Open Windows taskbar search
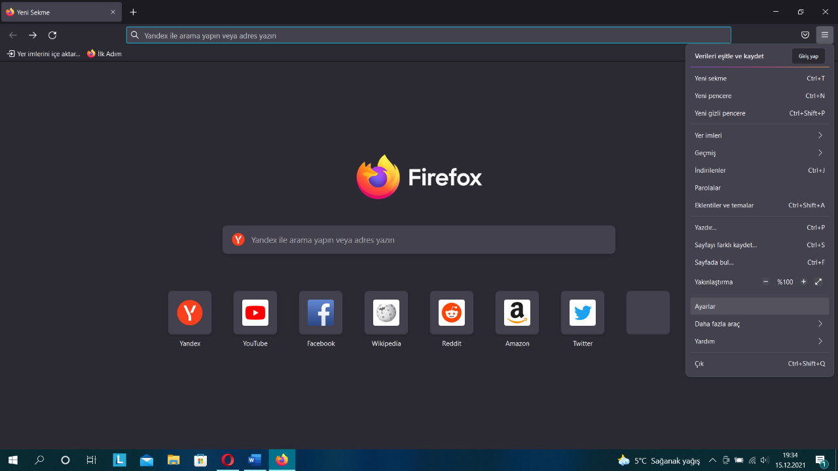 click(39, 460)
